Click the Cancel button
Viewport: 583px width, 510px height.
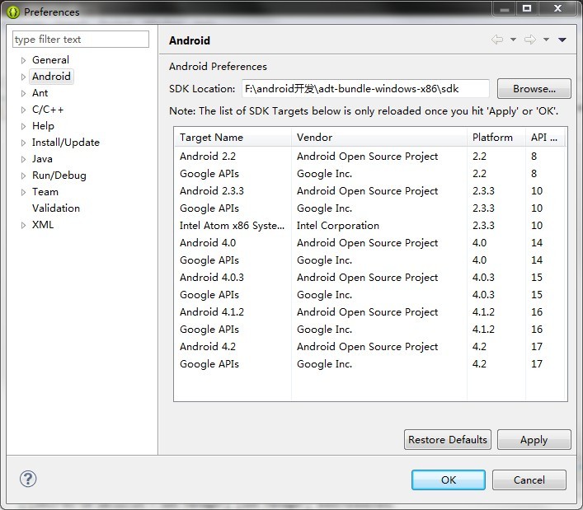[x=529, y=480]
